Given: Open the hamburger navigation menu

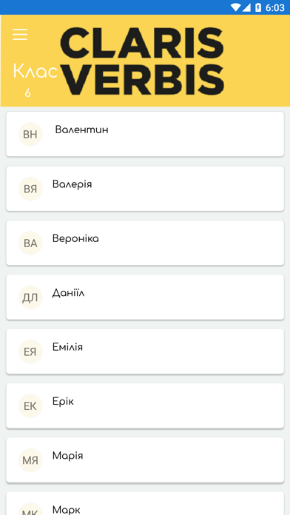Looking at the screenshot, I should point(20,34).
